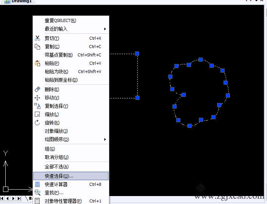Choose 旋转(R) menu entry
This screenshot has width=267, height=204.
[71, 123]
